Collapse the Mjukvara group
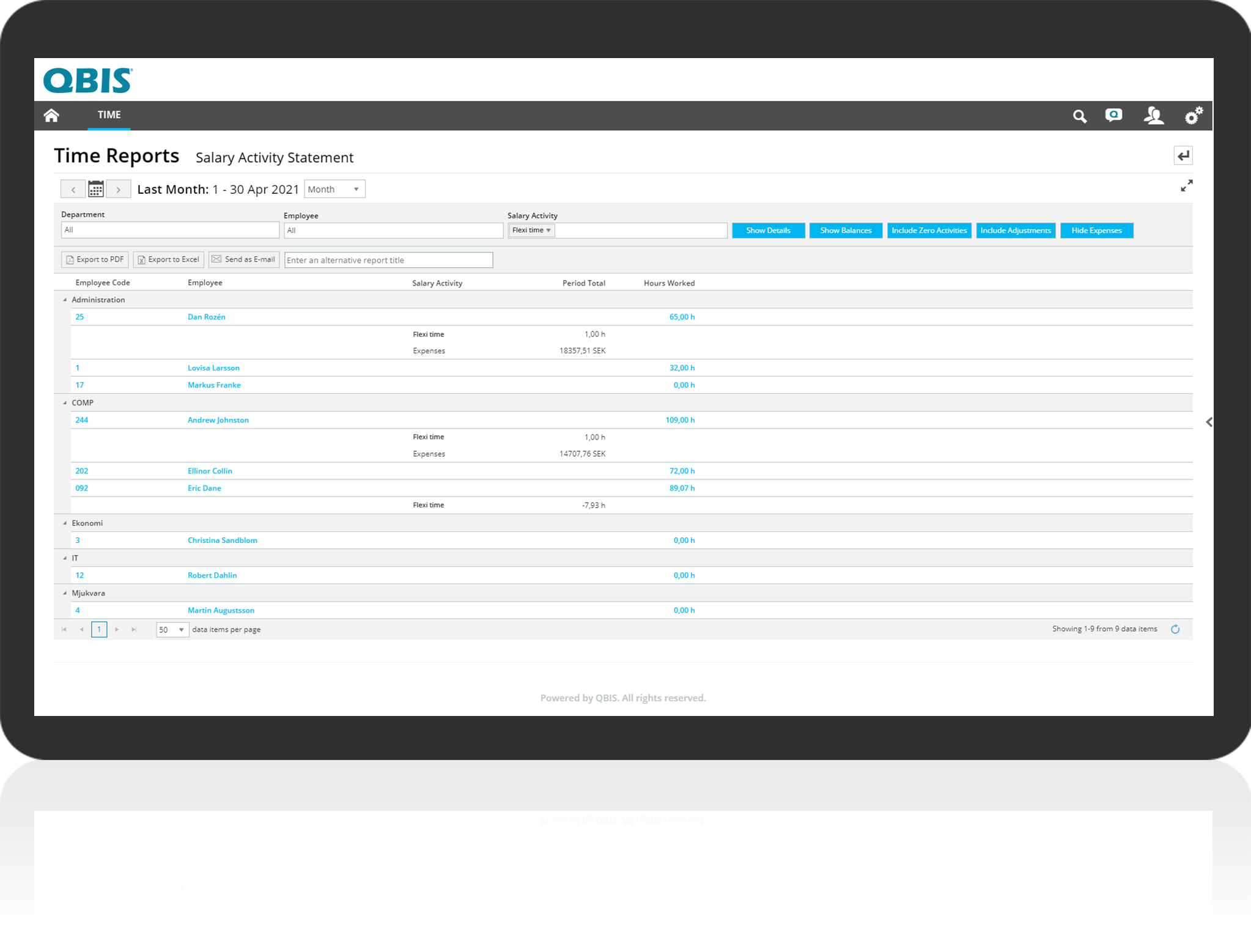 (65, 593)
